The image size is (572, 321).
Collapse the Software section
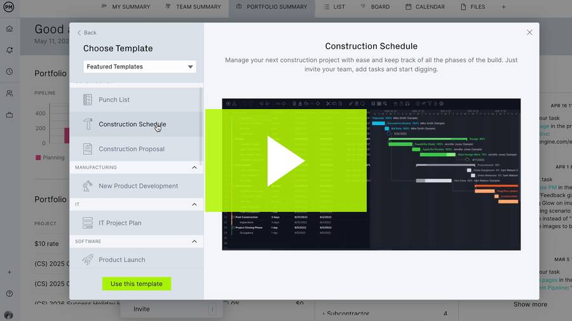point(194,242)
